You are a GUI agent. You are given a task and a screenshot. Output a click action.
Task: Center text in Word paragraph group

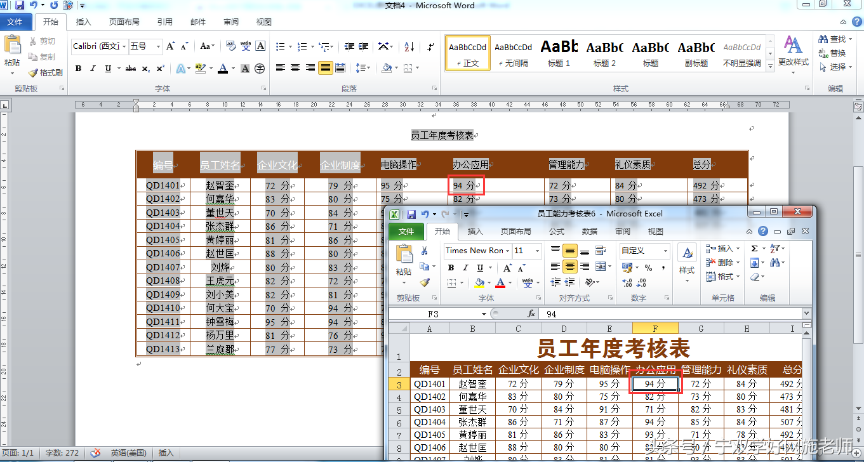(x=295, y=68)
